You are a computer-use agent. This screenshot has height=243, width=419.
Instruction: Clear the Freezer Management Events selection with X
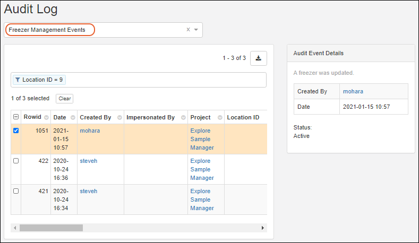[188, 30]
